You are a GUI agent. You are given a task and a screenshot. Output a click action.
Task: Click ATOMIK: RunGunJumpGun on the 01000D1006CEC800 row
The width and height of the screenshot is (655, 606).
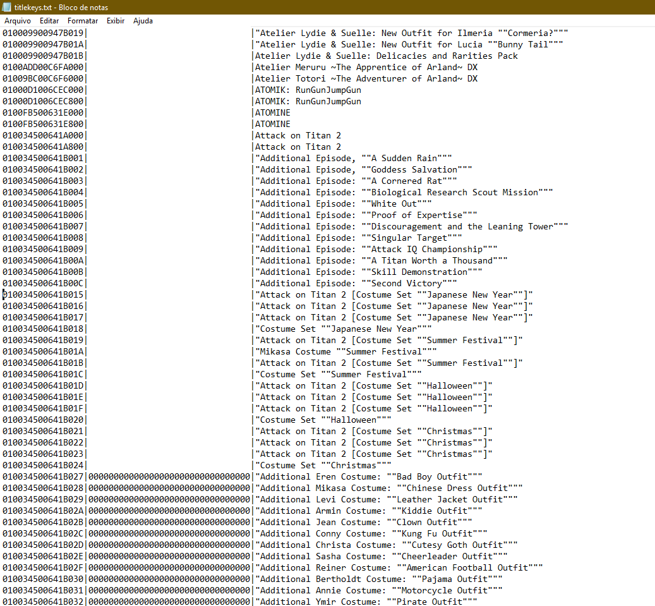(x=308, y=102)
